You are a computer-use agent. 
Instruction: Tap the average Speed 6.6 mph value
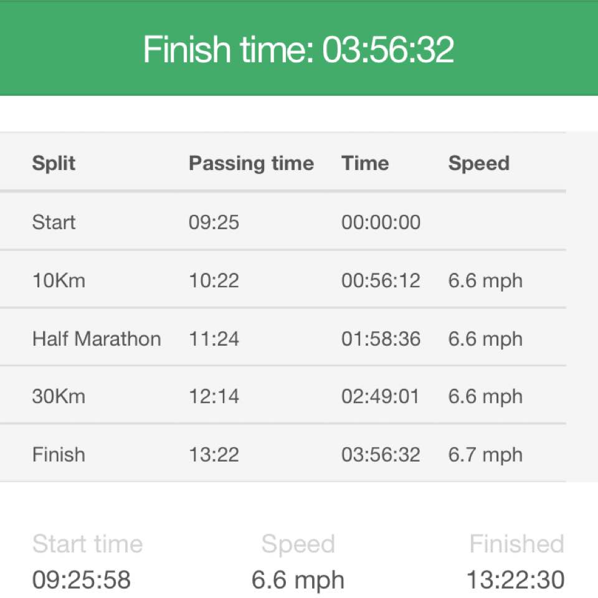pos(298,581)
